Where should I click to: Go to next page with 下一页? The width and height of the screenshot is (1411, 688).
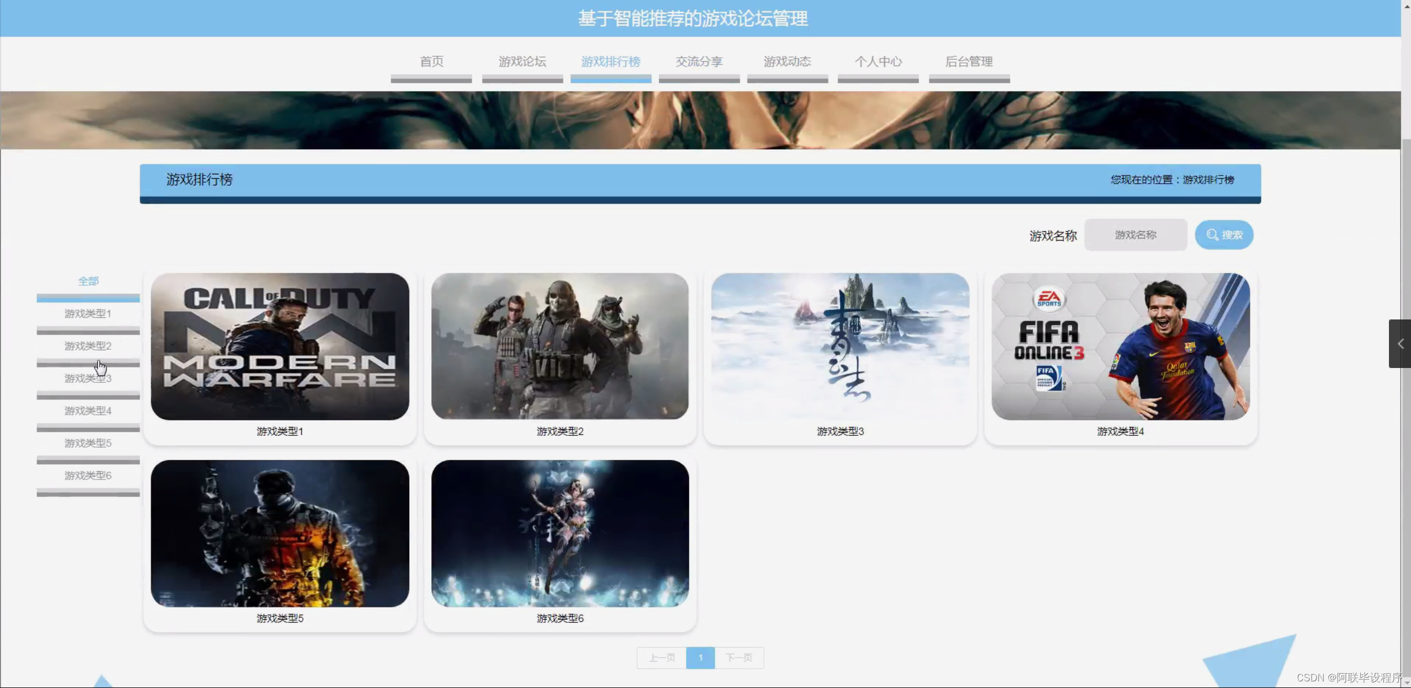[x=739, y=658]
